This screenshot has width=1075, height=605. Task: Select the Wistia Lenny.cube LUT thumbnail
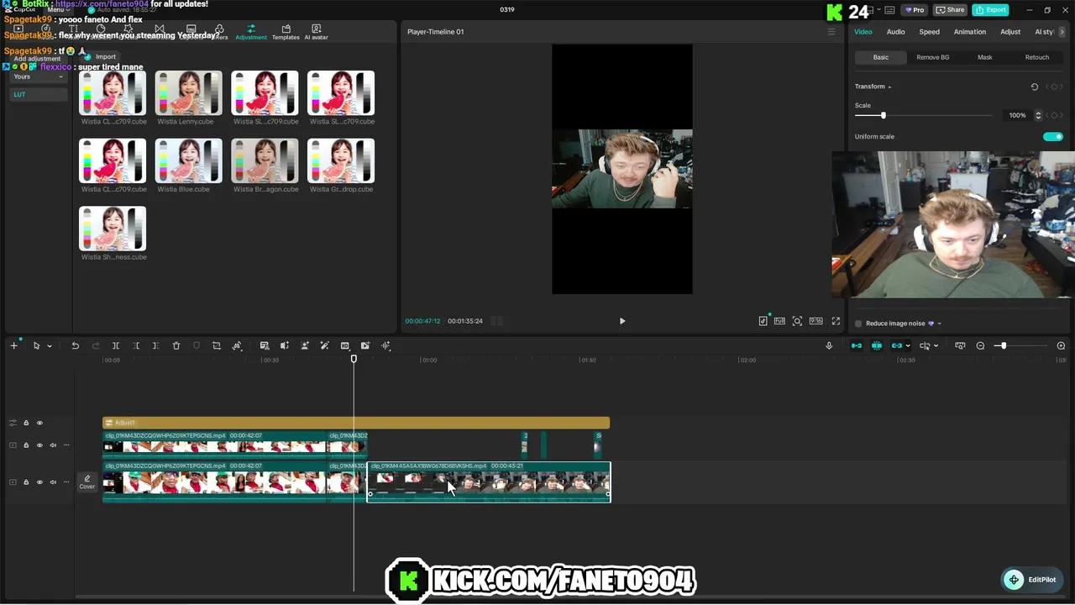(x=188, y=92)
